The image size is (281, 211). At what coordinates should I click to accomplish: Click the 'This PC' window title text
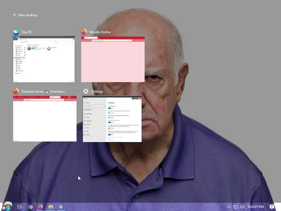[27, 32]
